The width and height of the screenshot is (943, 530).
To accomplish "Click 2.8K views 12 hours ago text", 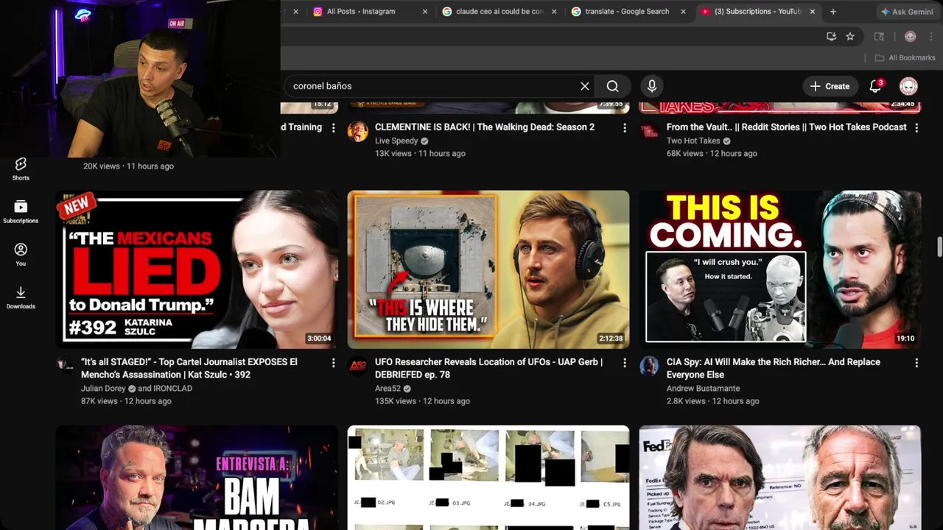I will (712, 401).
